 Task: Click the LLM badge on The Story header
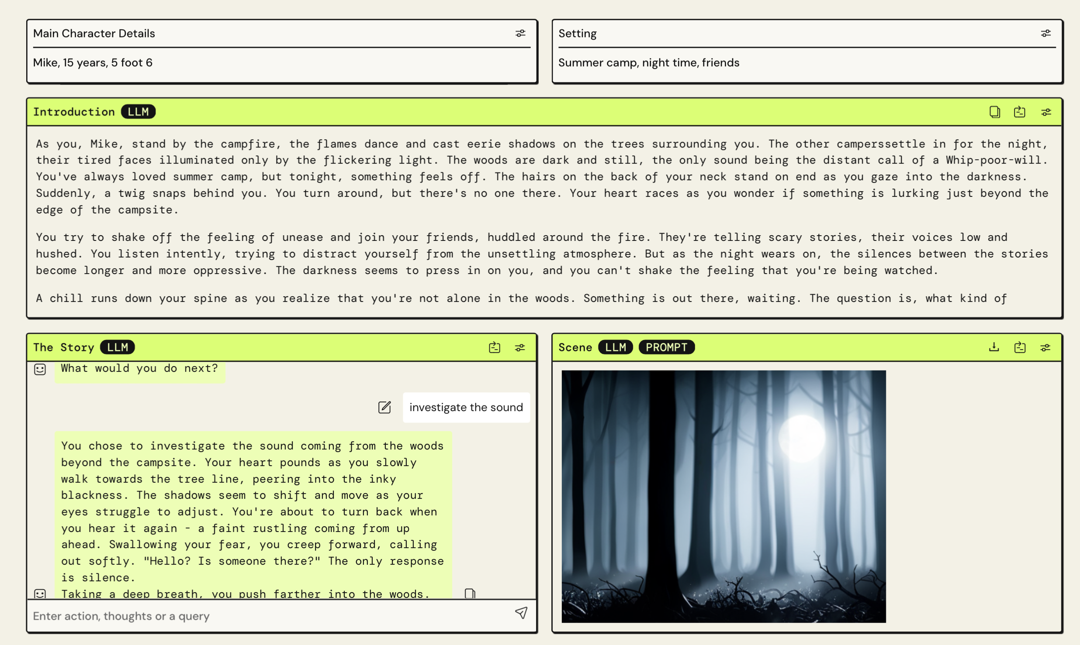point(118,347)
